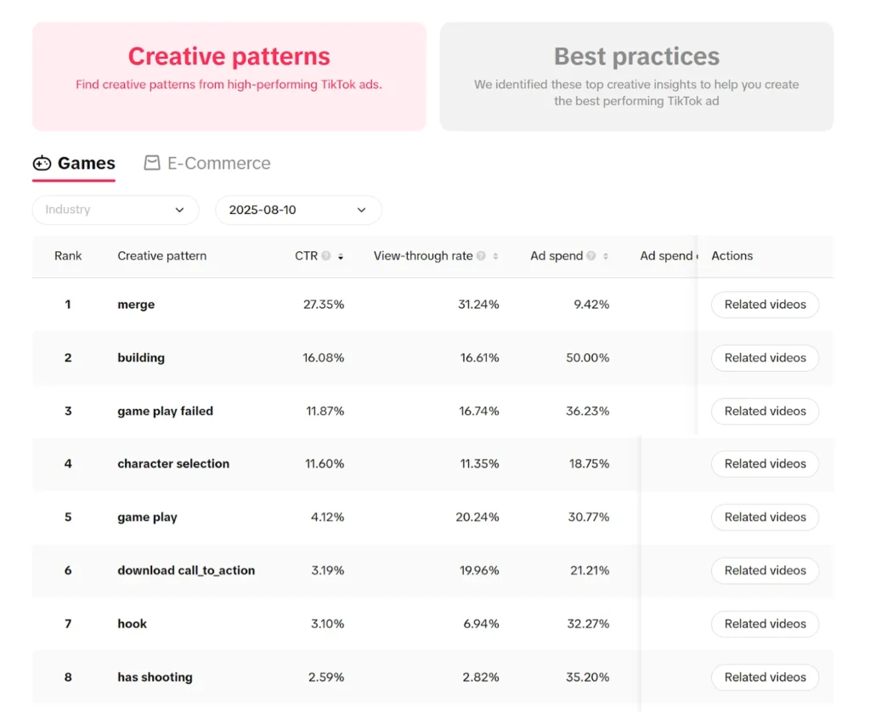Viewport: 870px width, 712px height.
Task: Click the E-Commerce shopping bag icon
Action: click(152, 163)
